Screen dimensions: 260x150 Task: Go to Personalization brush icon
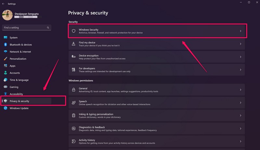click(6, 59)
